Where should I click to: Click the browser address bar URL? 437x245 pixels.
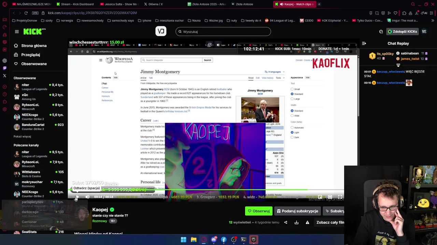pyautogui.click(x=92, y=13)
